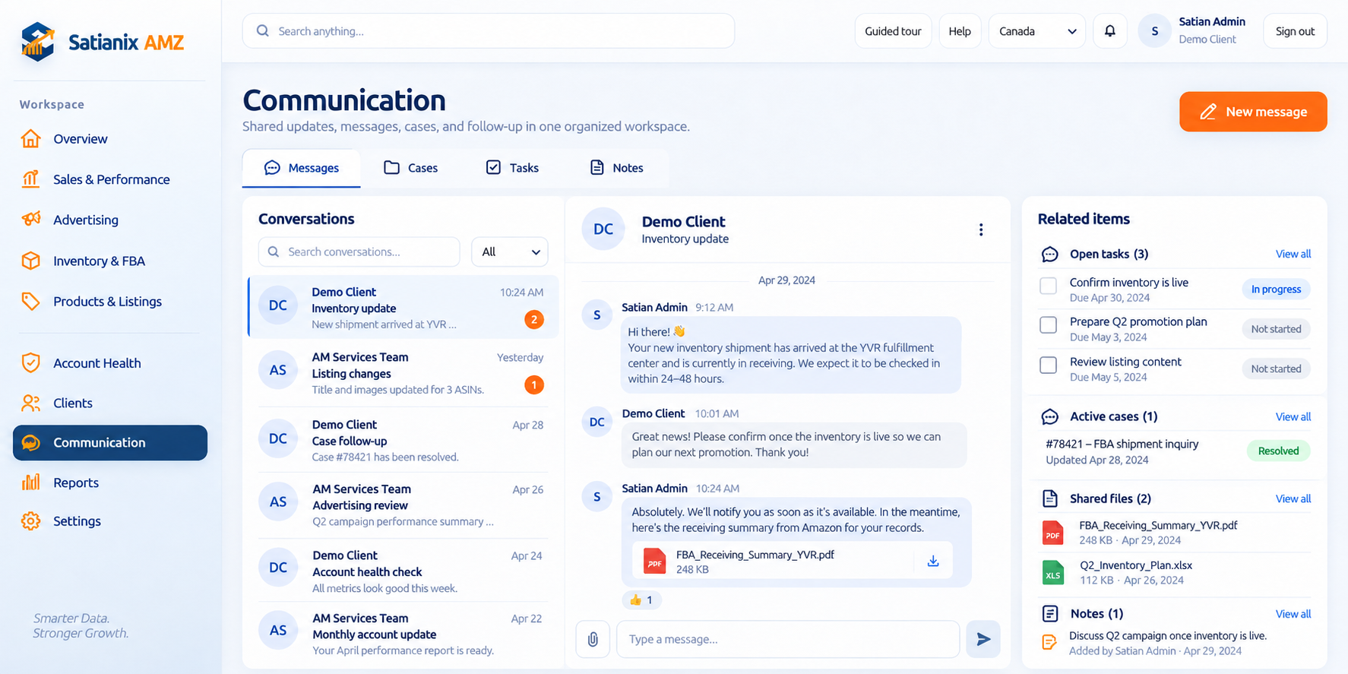Click the Inventory & FBA box icon
Image resolution: width=1348 pixels, height=674 pixels.
click(31, 261)
